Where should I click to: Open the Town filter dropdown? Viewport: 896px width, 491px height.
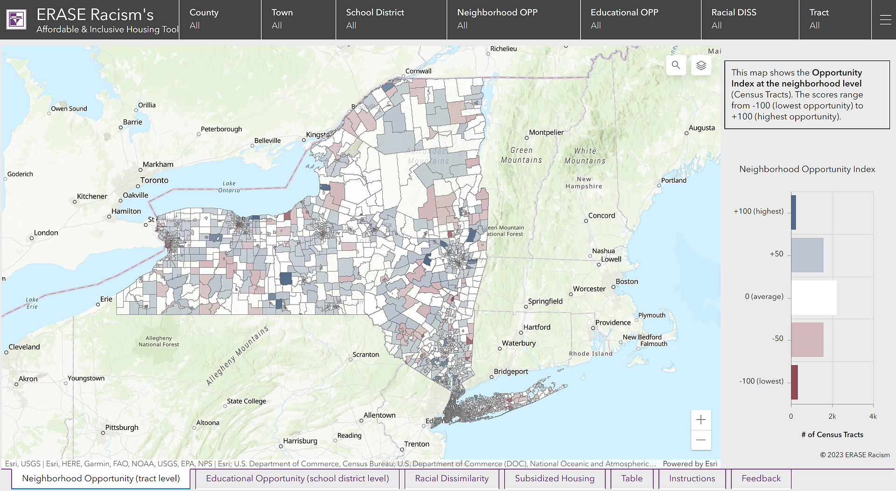click(x=298, y=20)
